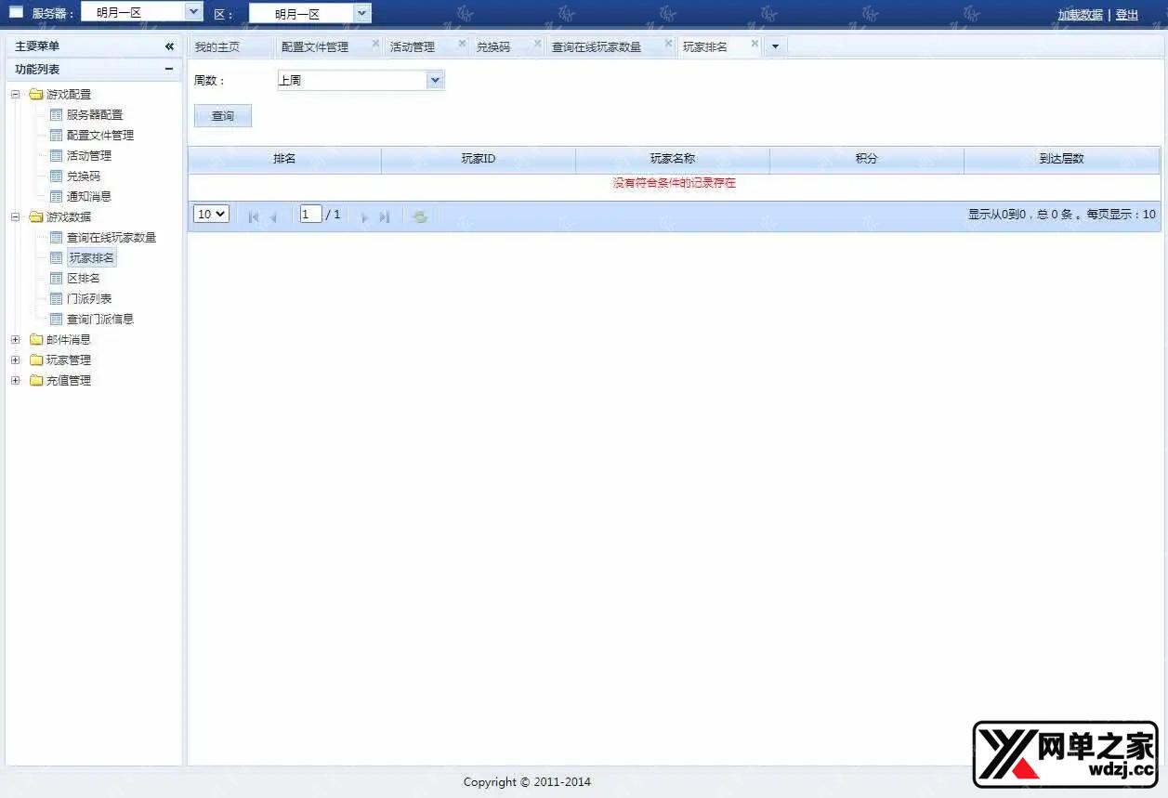This screenshot has width=1168, height=798.
Task: Click the grid icon beside 服务器配置
Action: pyautogui.click(x=57, y=114)
